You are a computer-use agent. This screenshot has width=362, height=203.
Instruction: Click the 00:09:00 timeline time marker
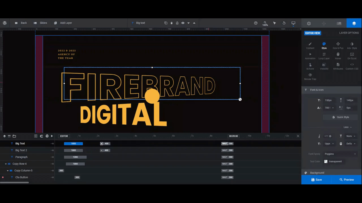coord(234,136)
